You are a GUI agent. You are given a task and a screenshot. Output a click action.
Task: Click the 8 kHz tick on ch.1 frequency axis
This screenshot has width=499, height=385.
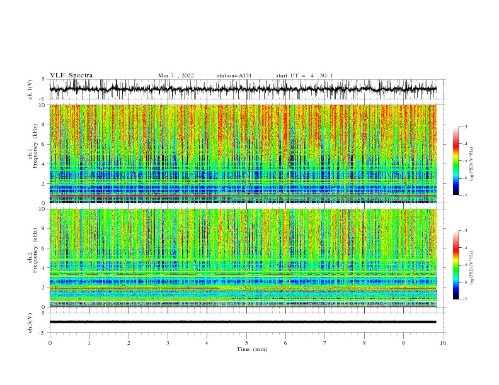point(44,125)
